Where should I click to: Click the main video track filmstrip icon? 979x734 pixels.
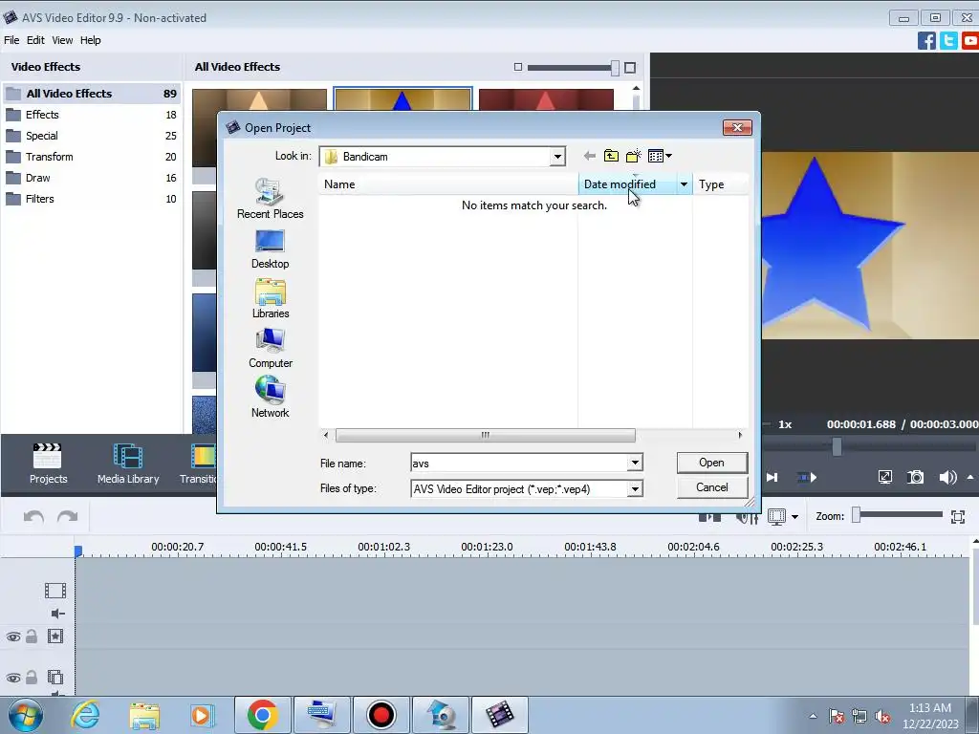click(x=54, y=591)
